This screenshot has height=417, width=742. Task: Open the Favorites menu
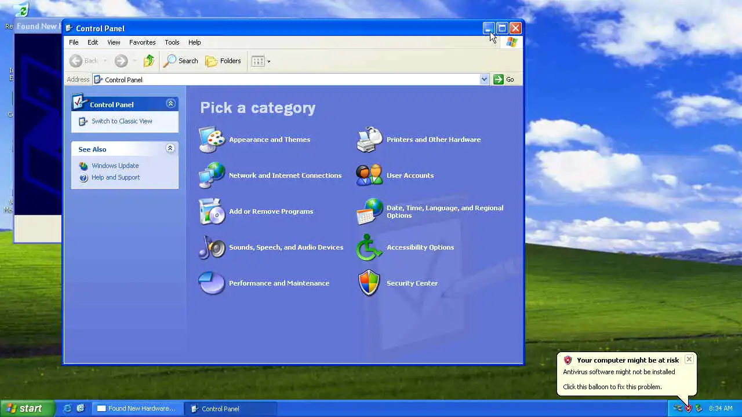coord(142,42)
